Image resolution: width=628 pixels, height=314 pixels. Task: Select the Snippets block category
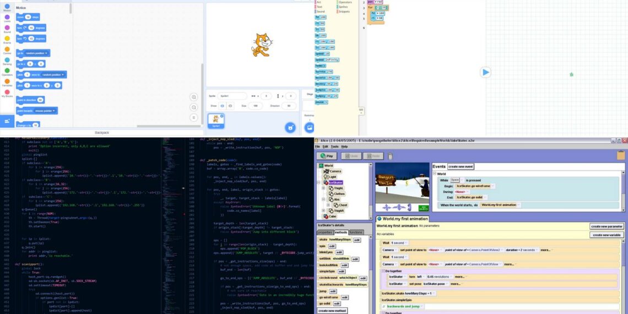click(x=343, y=12)
